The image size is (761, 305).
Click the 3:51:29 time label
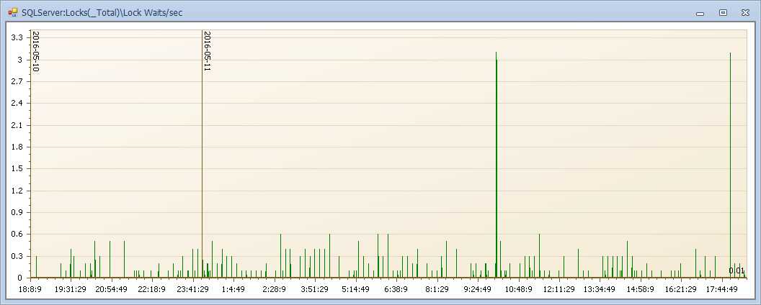pyautogui.click(x=315, y=289)
